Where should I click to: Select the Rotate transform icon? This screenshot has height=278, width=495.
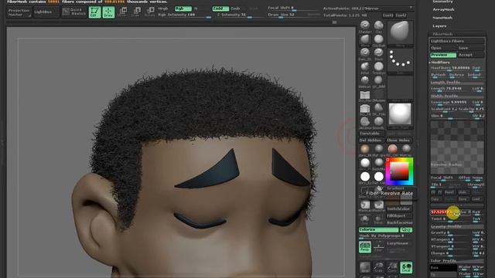[149, 12]
